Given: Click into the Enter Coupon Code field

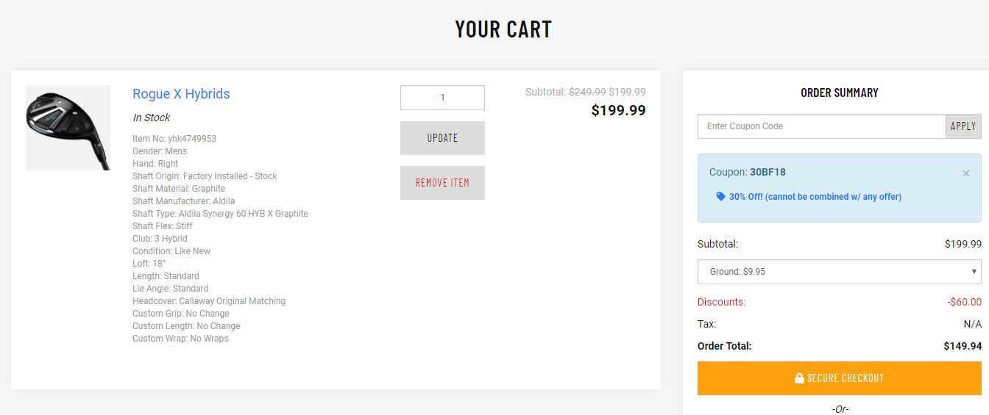Looking at the screenshot, I should (821, 126).
